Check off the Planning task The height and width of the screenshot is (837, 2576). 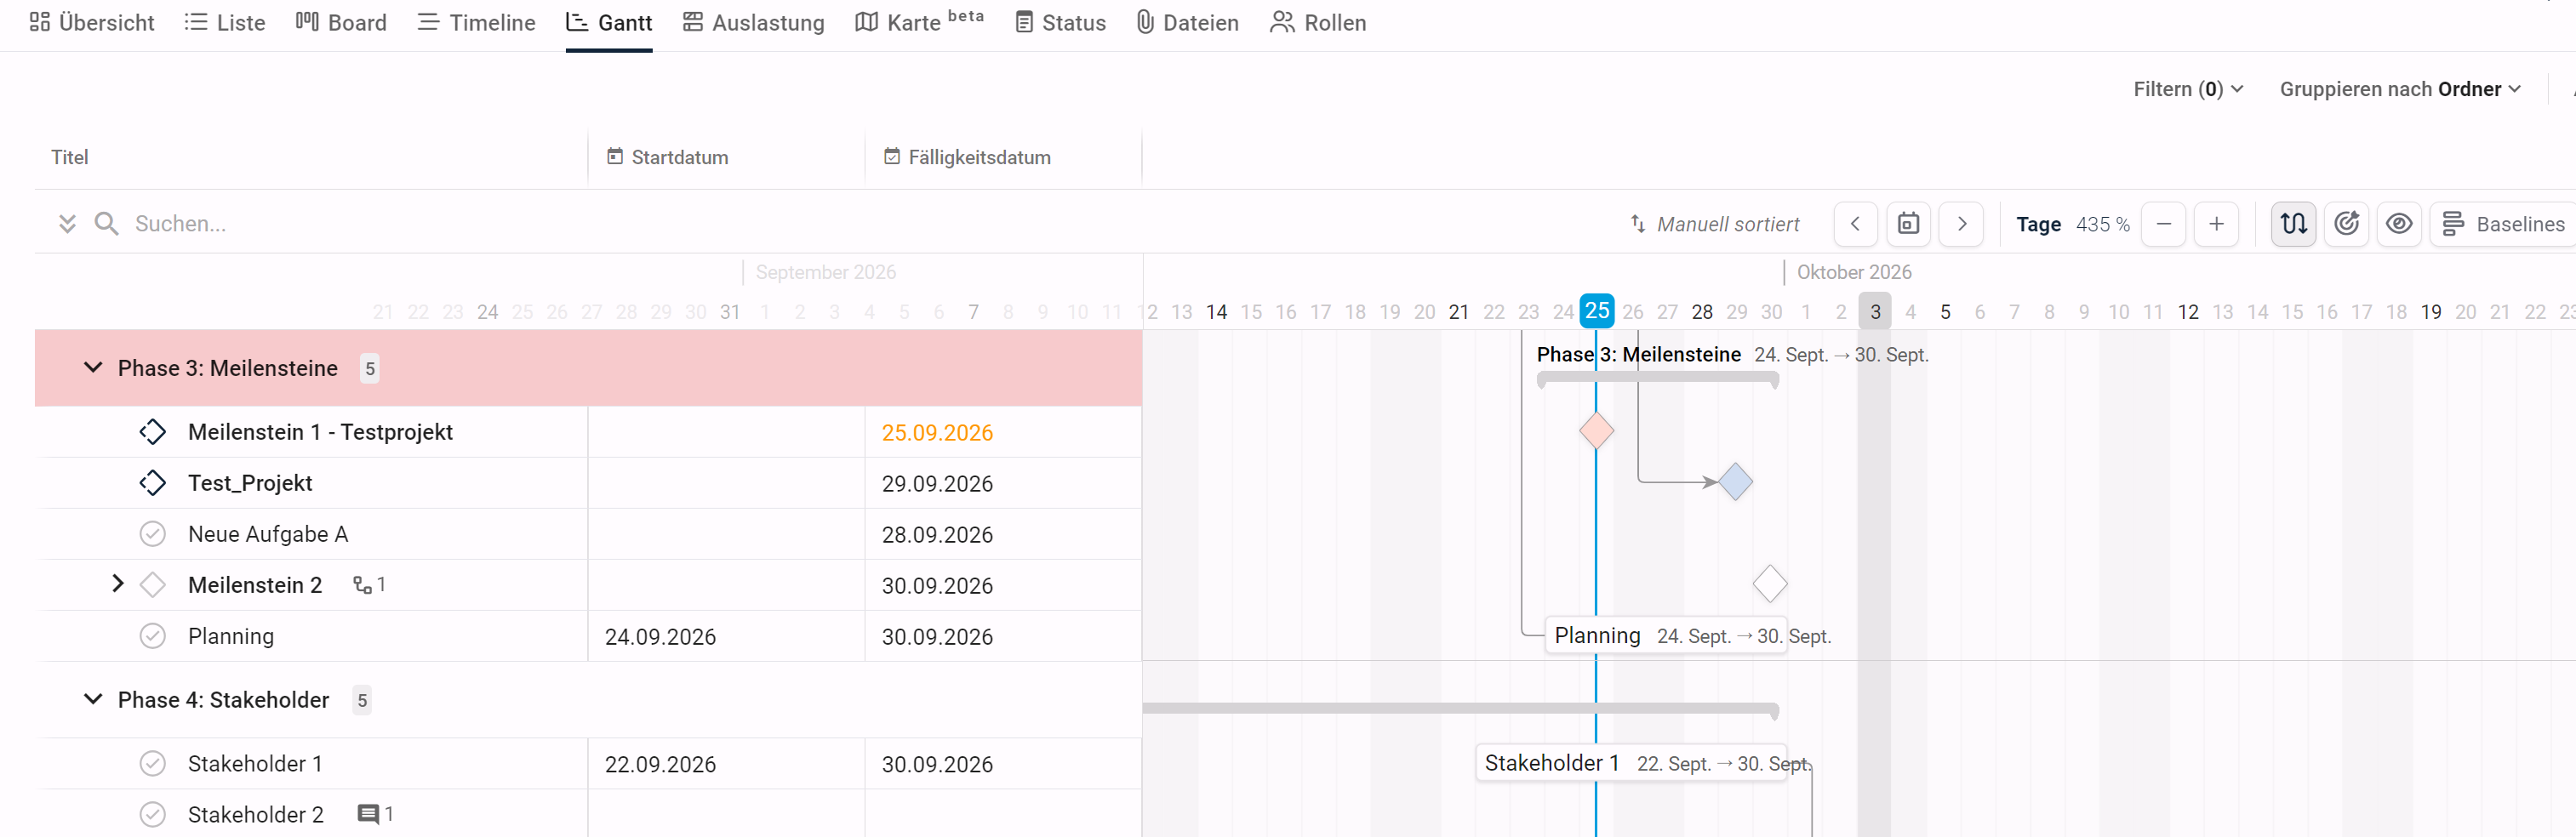coord(152,636)
